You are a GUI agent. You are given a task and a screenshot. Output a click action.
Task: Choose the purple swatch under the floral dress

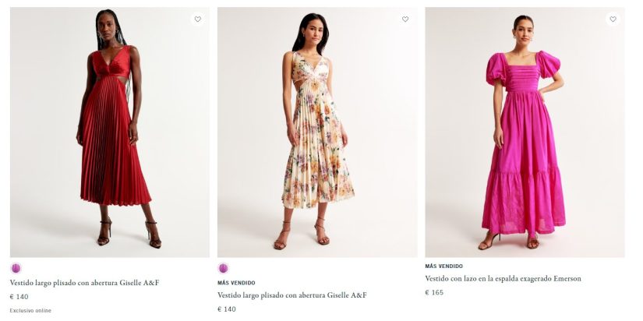click(223, 268)
